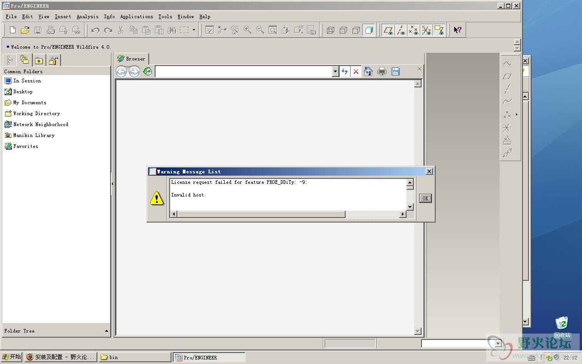Open Manikin Library folder
The width and height of the screenshot is (582, 364).
(x=30, y=135)
